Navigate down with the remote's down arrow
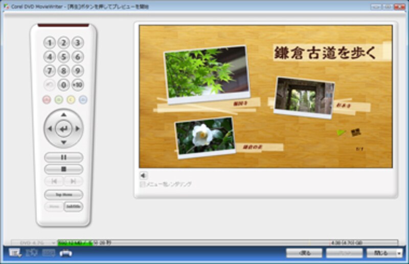This screenshot has width=409, height=264. [x=63, y=142]
